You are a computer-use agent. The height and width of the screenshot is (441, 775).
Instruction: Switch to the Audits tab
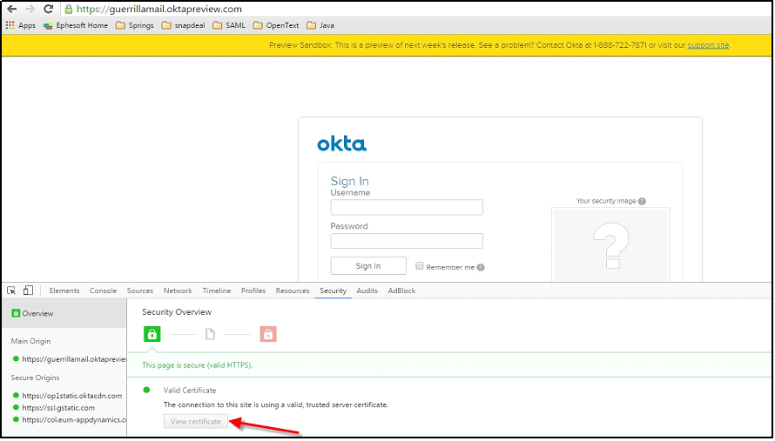(367, 291)
